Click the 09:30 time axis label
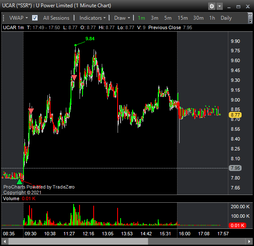The image size is (254, 246). [30, 234]
